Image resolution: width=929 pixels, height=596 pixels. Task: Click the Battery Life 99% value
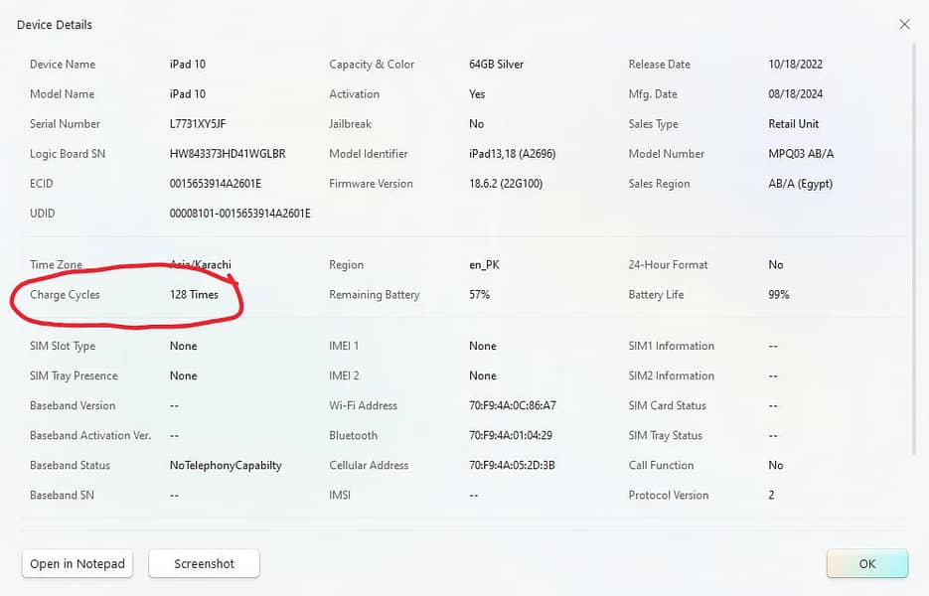click(779, 294)
